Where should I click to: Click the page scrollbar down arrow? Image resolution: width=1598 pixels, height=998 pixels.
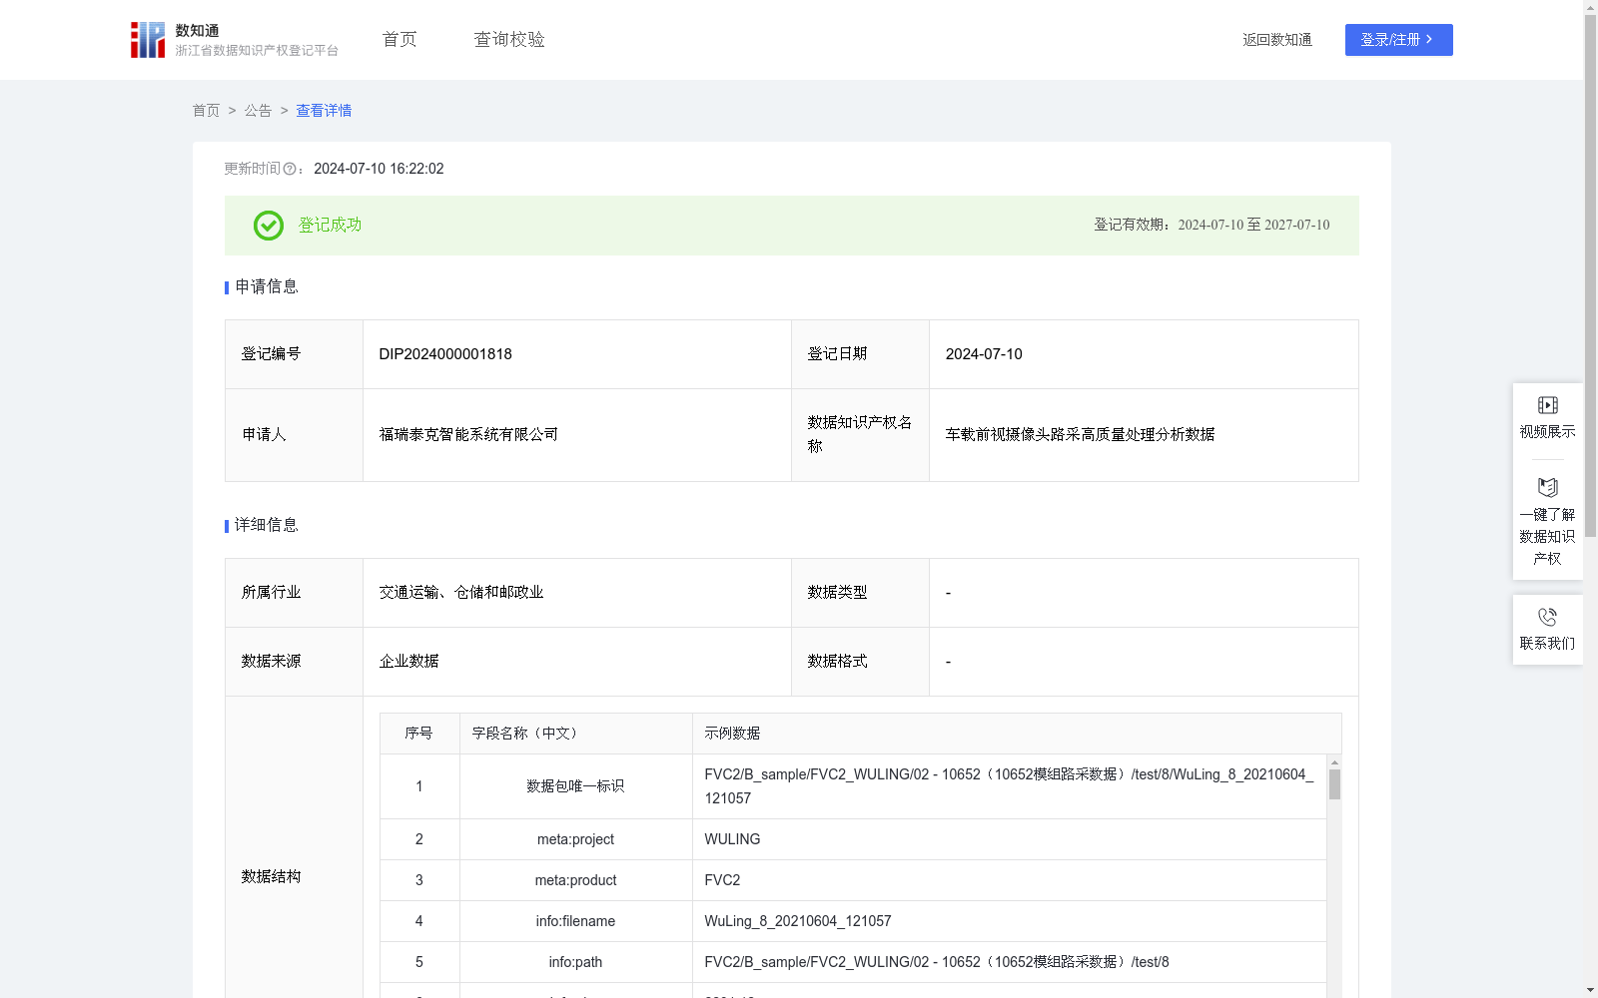pyautogui.click(x=1590, y=990)
